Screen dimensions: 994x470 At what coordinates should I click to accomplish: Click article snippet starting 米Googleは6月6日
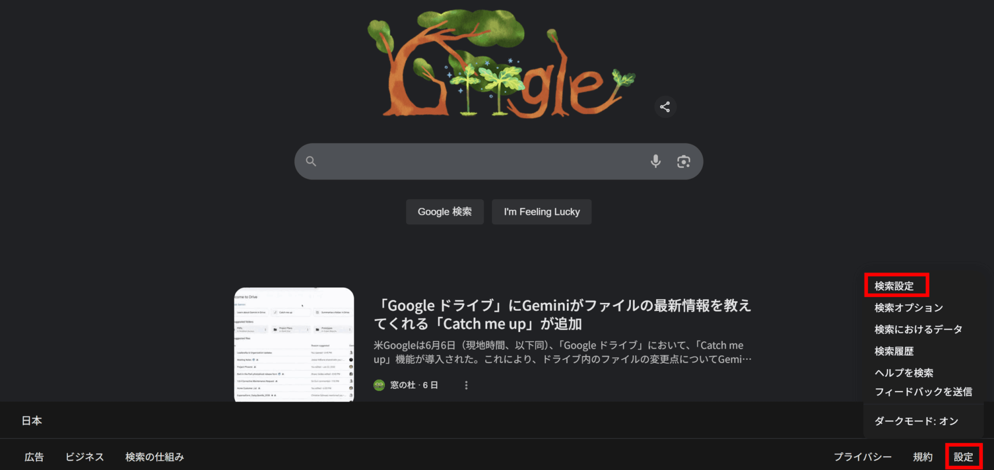click(x=563, y=352)
